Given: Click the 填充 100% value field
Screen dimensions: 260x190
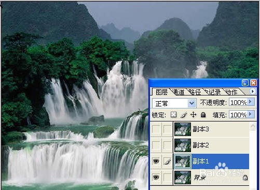Looking at the screenshot, I should click(x=238, y=115).
